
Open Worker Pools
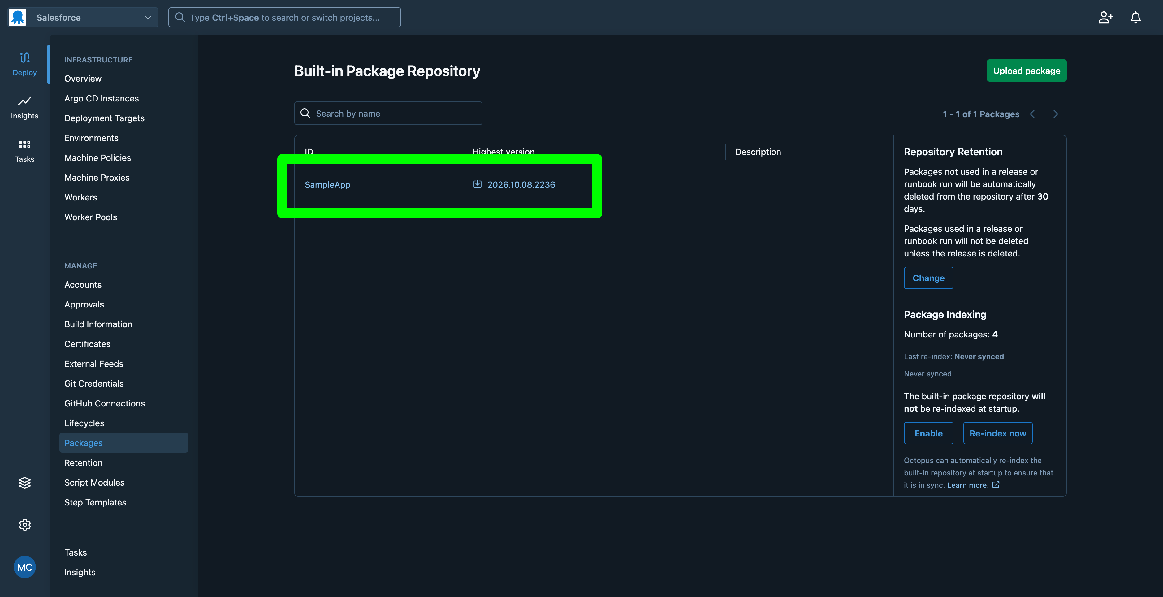click(91, 217)
